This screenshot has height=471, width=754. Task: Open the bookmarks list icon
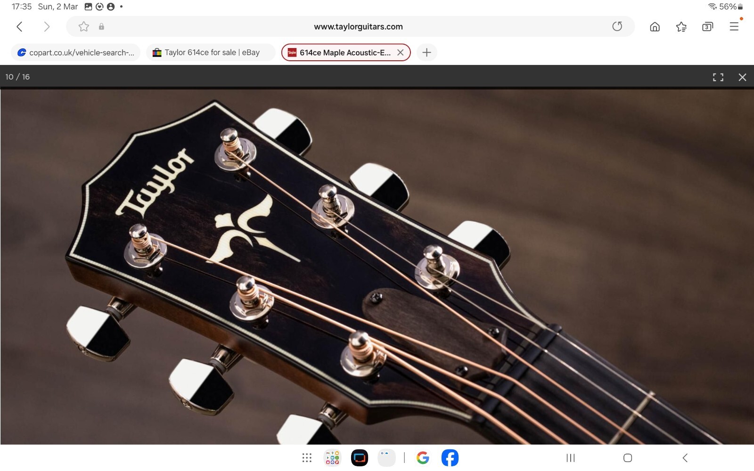pyautogui.click(x=681, y=27)
